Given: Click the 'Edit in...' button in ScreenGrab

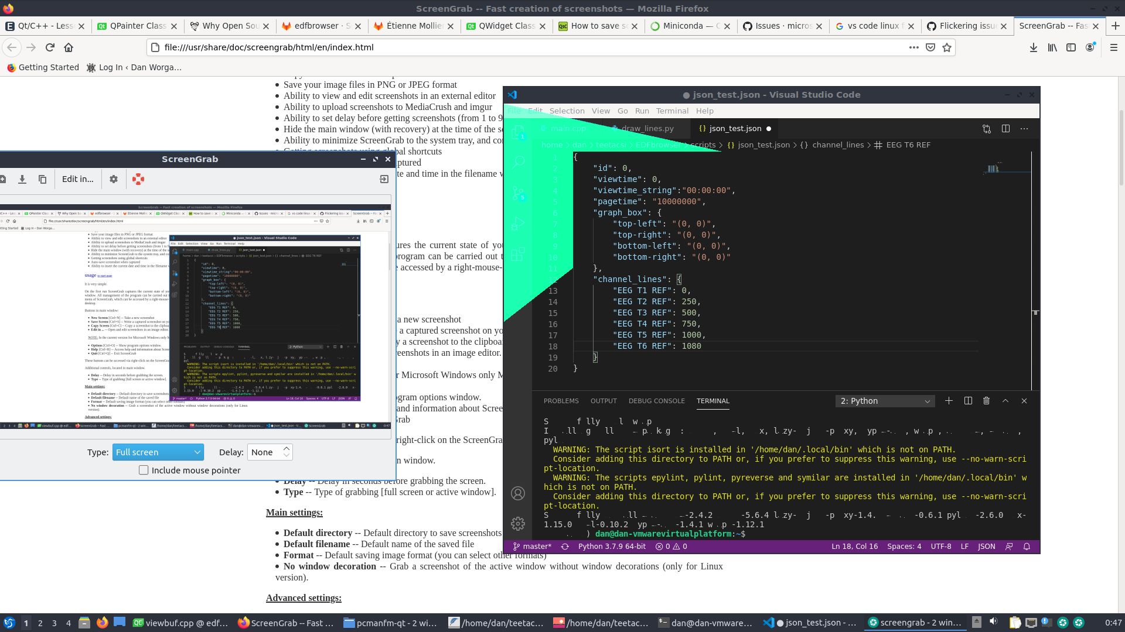Looking at the screenshot, I should [x=78, y=179].
